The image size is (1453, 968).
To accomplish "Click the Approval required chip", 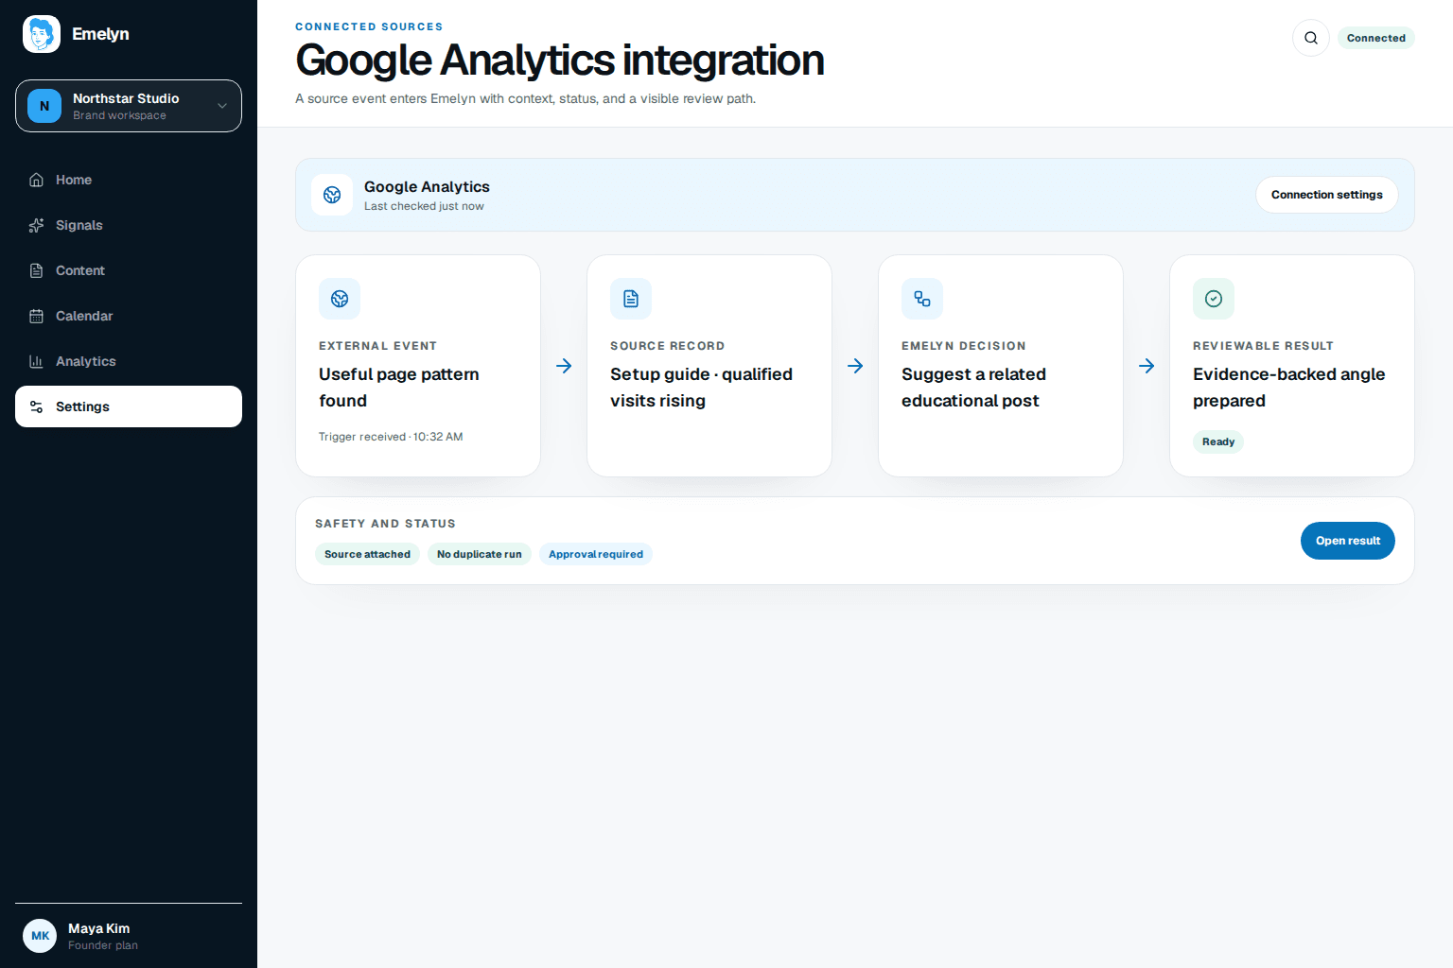I will click(x=596, y=554).
